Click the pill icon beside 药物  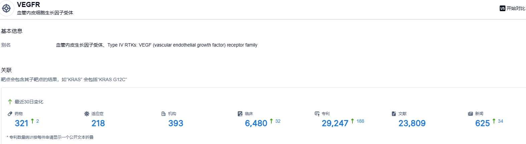10,114
